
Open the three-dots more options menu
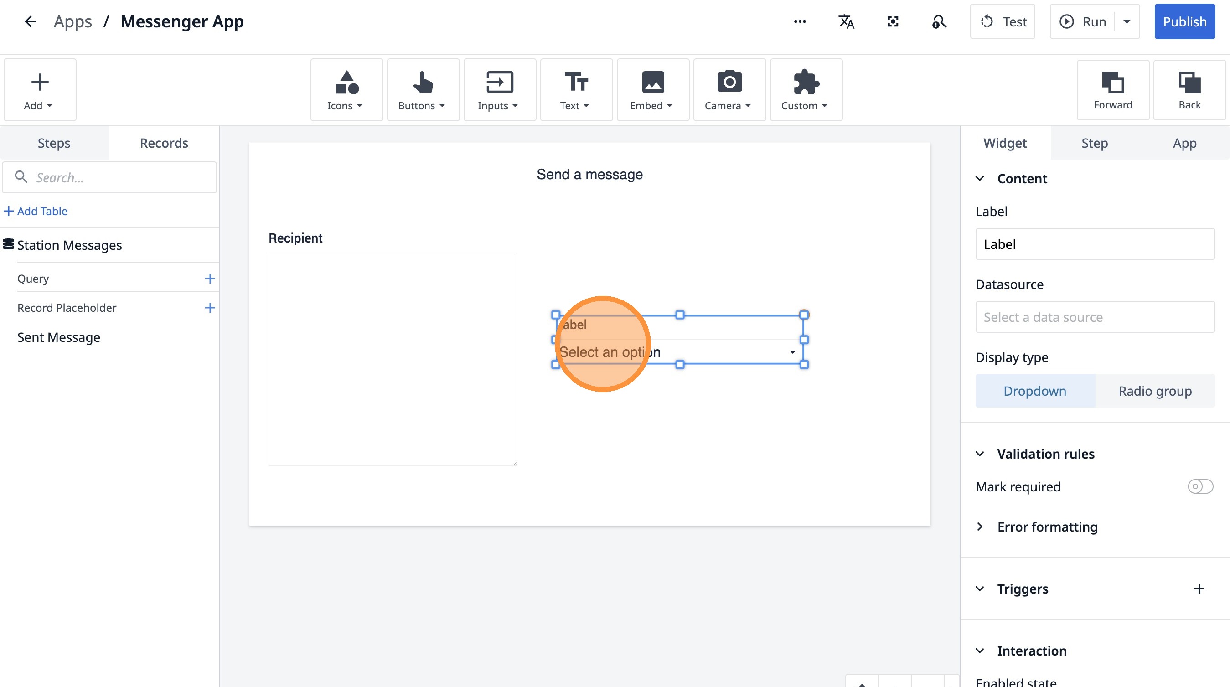[x=800, y=21]
